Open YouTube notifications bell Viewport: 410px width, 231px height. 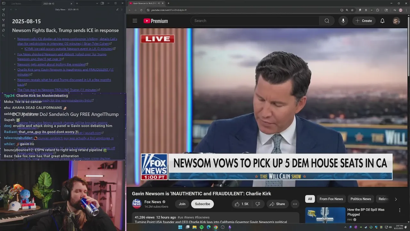click(x=382, y=21)
